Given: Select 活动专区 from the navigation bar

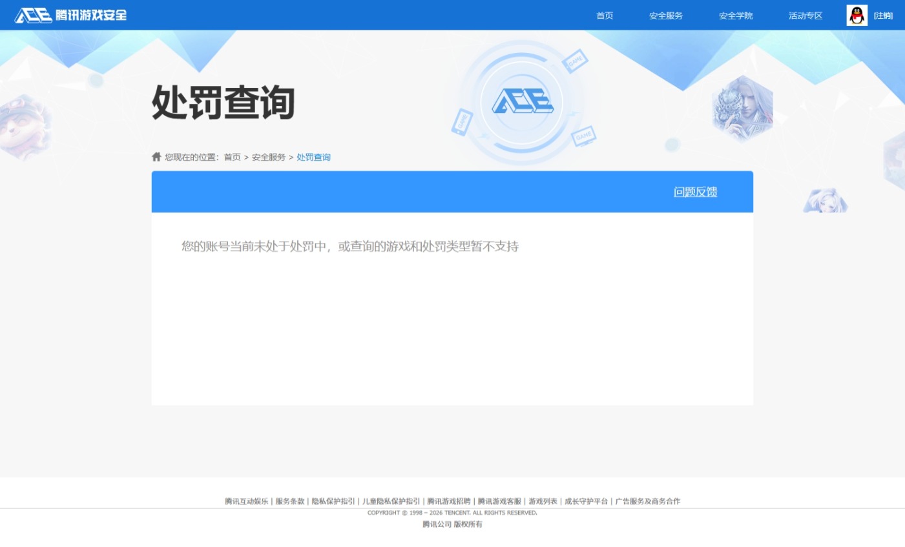Looking at the screenshot, I should 804,15.
